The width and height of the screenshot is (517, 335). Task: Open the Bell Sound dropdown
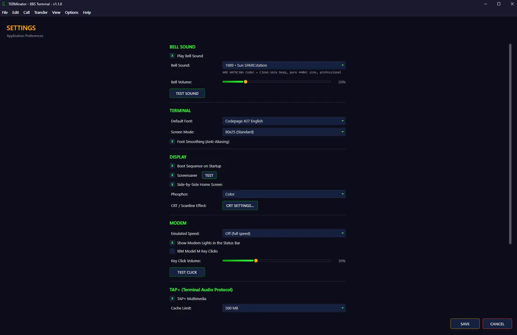[284, 65]
